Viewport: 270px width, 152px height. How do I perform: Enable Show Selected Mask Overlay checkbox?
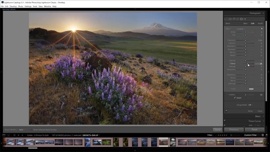tap(31, 130)
